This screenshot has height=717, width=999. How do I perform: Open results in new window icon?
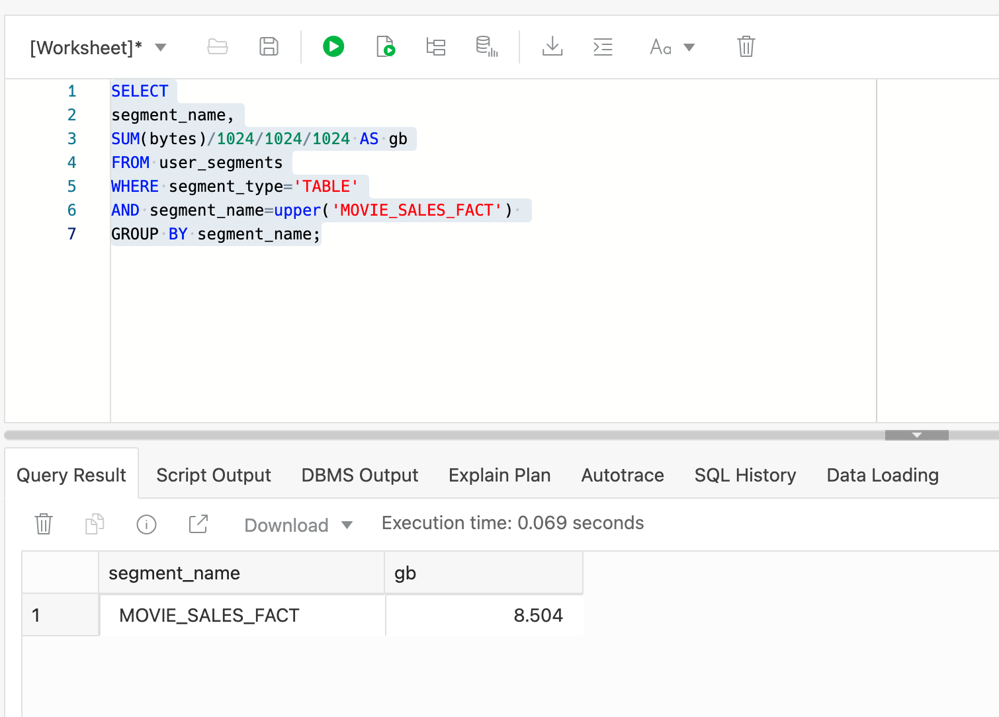click(x=198, y=524)
